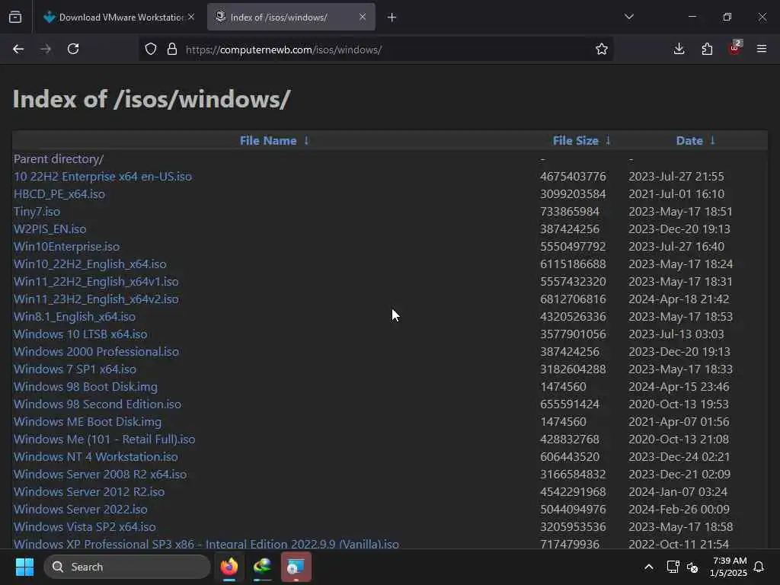This screenshot has width=780, height=585.
Task: Download Windows ME Boot Disk.img
Action: (x=88, y=422)
